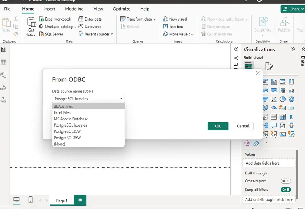Image resolution: width=305 pixels, height=209 pixels.
Task: Switch to the Insert ribbon tab
Action: 50,9
